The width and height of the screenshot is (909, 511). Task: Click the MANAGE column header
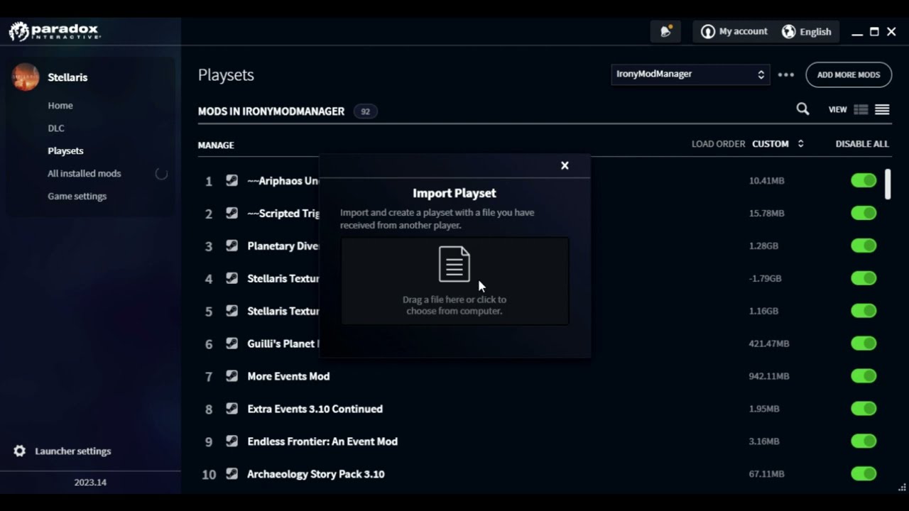pos(216,145)
